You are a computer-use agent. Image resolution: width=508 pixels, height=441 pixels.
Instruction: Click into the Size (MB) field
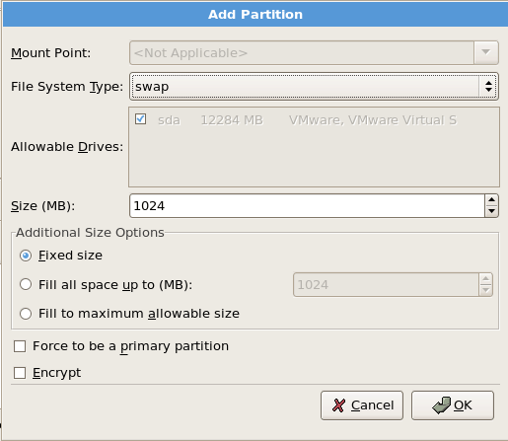pyautogui.click(x=307, y=206)
